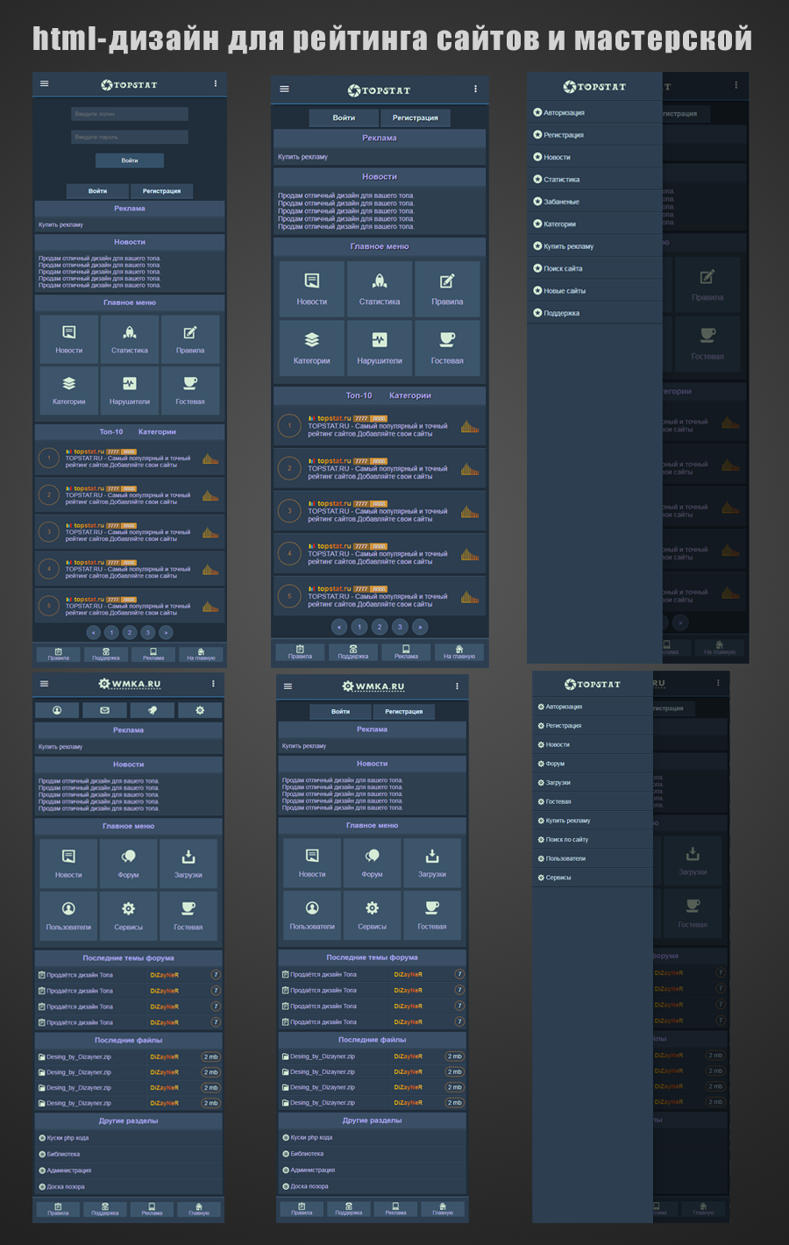Click the star icon beside Поддержка

point(537,313)
